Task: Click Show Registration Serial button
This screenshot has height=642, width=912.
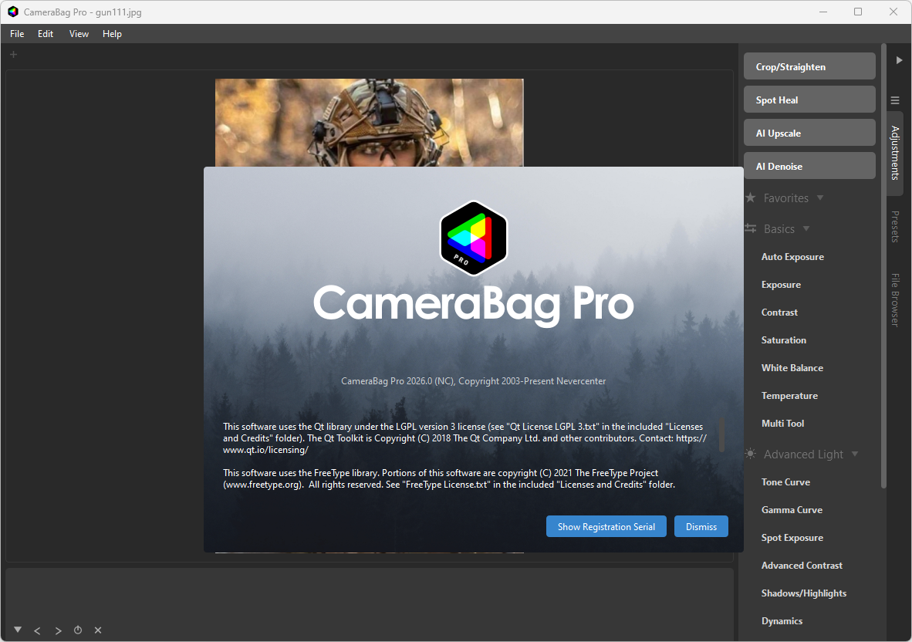Action: point(606,526)
